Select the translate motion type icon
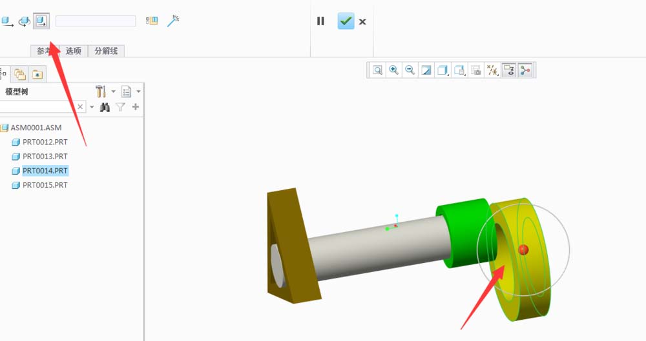 (x=6, y=21)
